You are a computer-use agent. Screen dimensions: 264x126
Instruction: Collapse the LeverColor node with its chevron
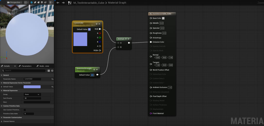point(99,24)
